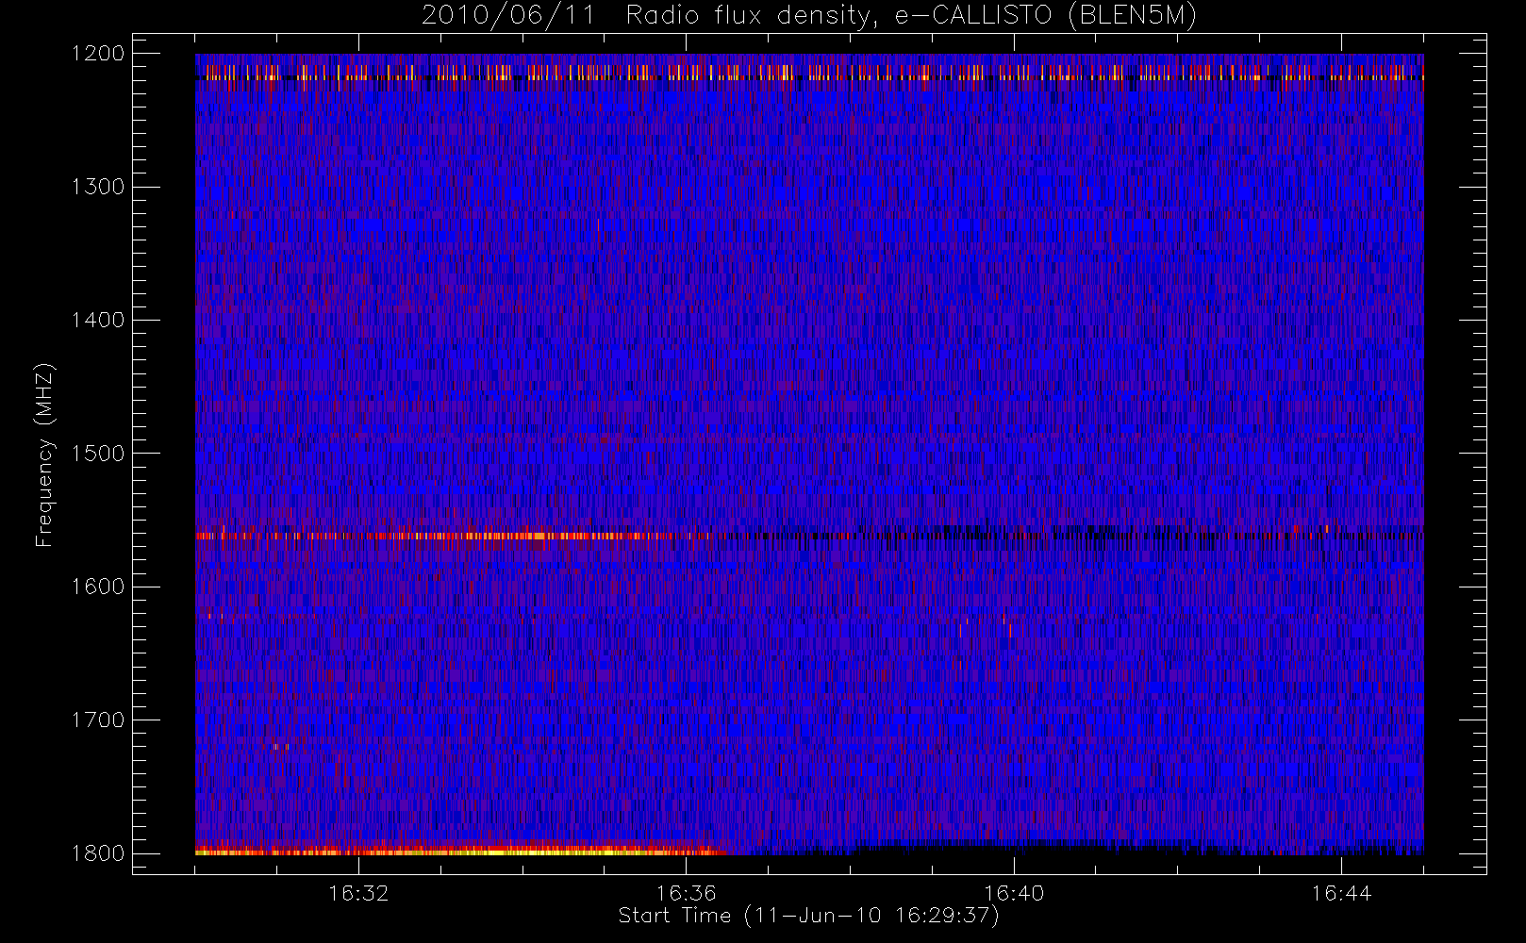The image size is (1526, 943).
Task: Click the 'Frequency (MHZ)' axis label
Action: [x=43, y=455]
